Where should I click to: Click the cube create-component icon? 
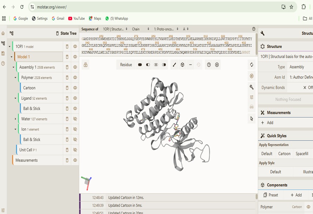tap(182, 65)
